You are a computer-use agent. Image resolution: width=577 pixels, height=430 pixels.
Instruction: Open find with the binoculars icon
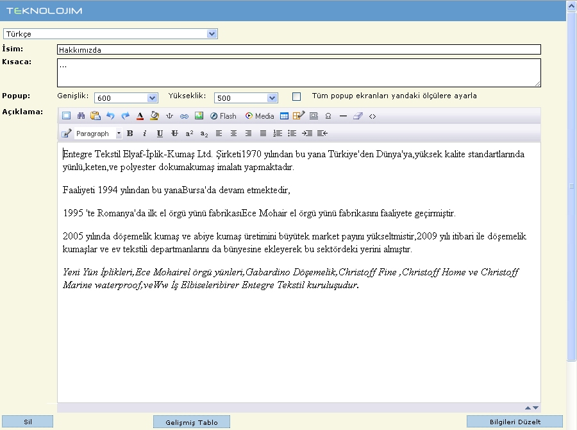pos(81,116)
